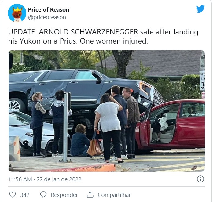Like the tweet with the heart icon
This screenshot has height=202, width=217.
click(13, 195)
